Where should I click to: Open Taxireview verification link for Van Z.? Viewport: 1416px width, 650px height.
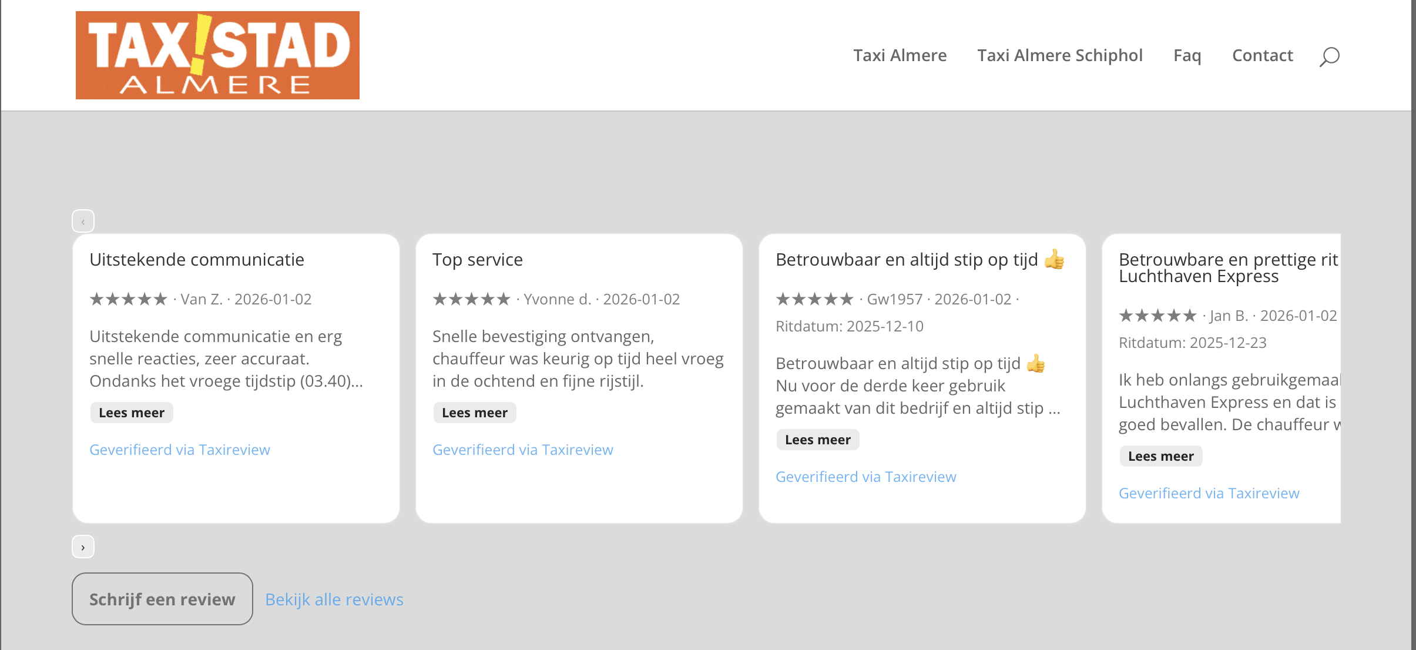pos(179,450)
